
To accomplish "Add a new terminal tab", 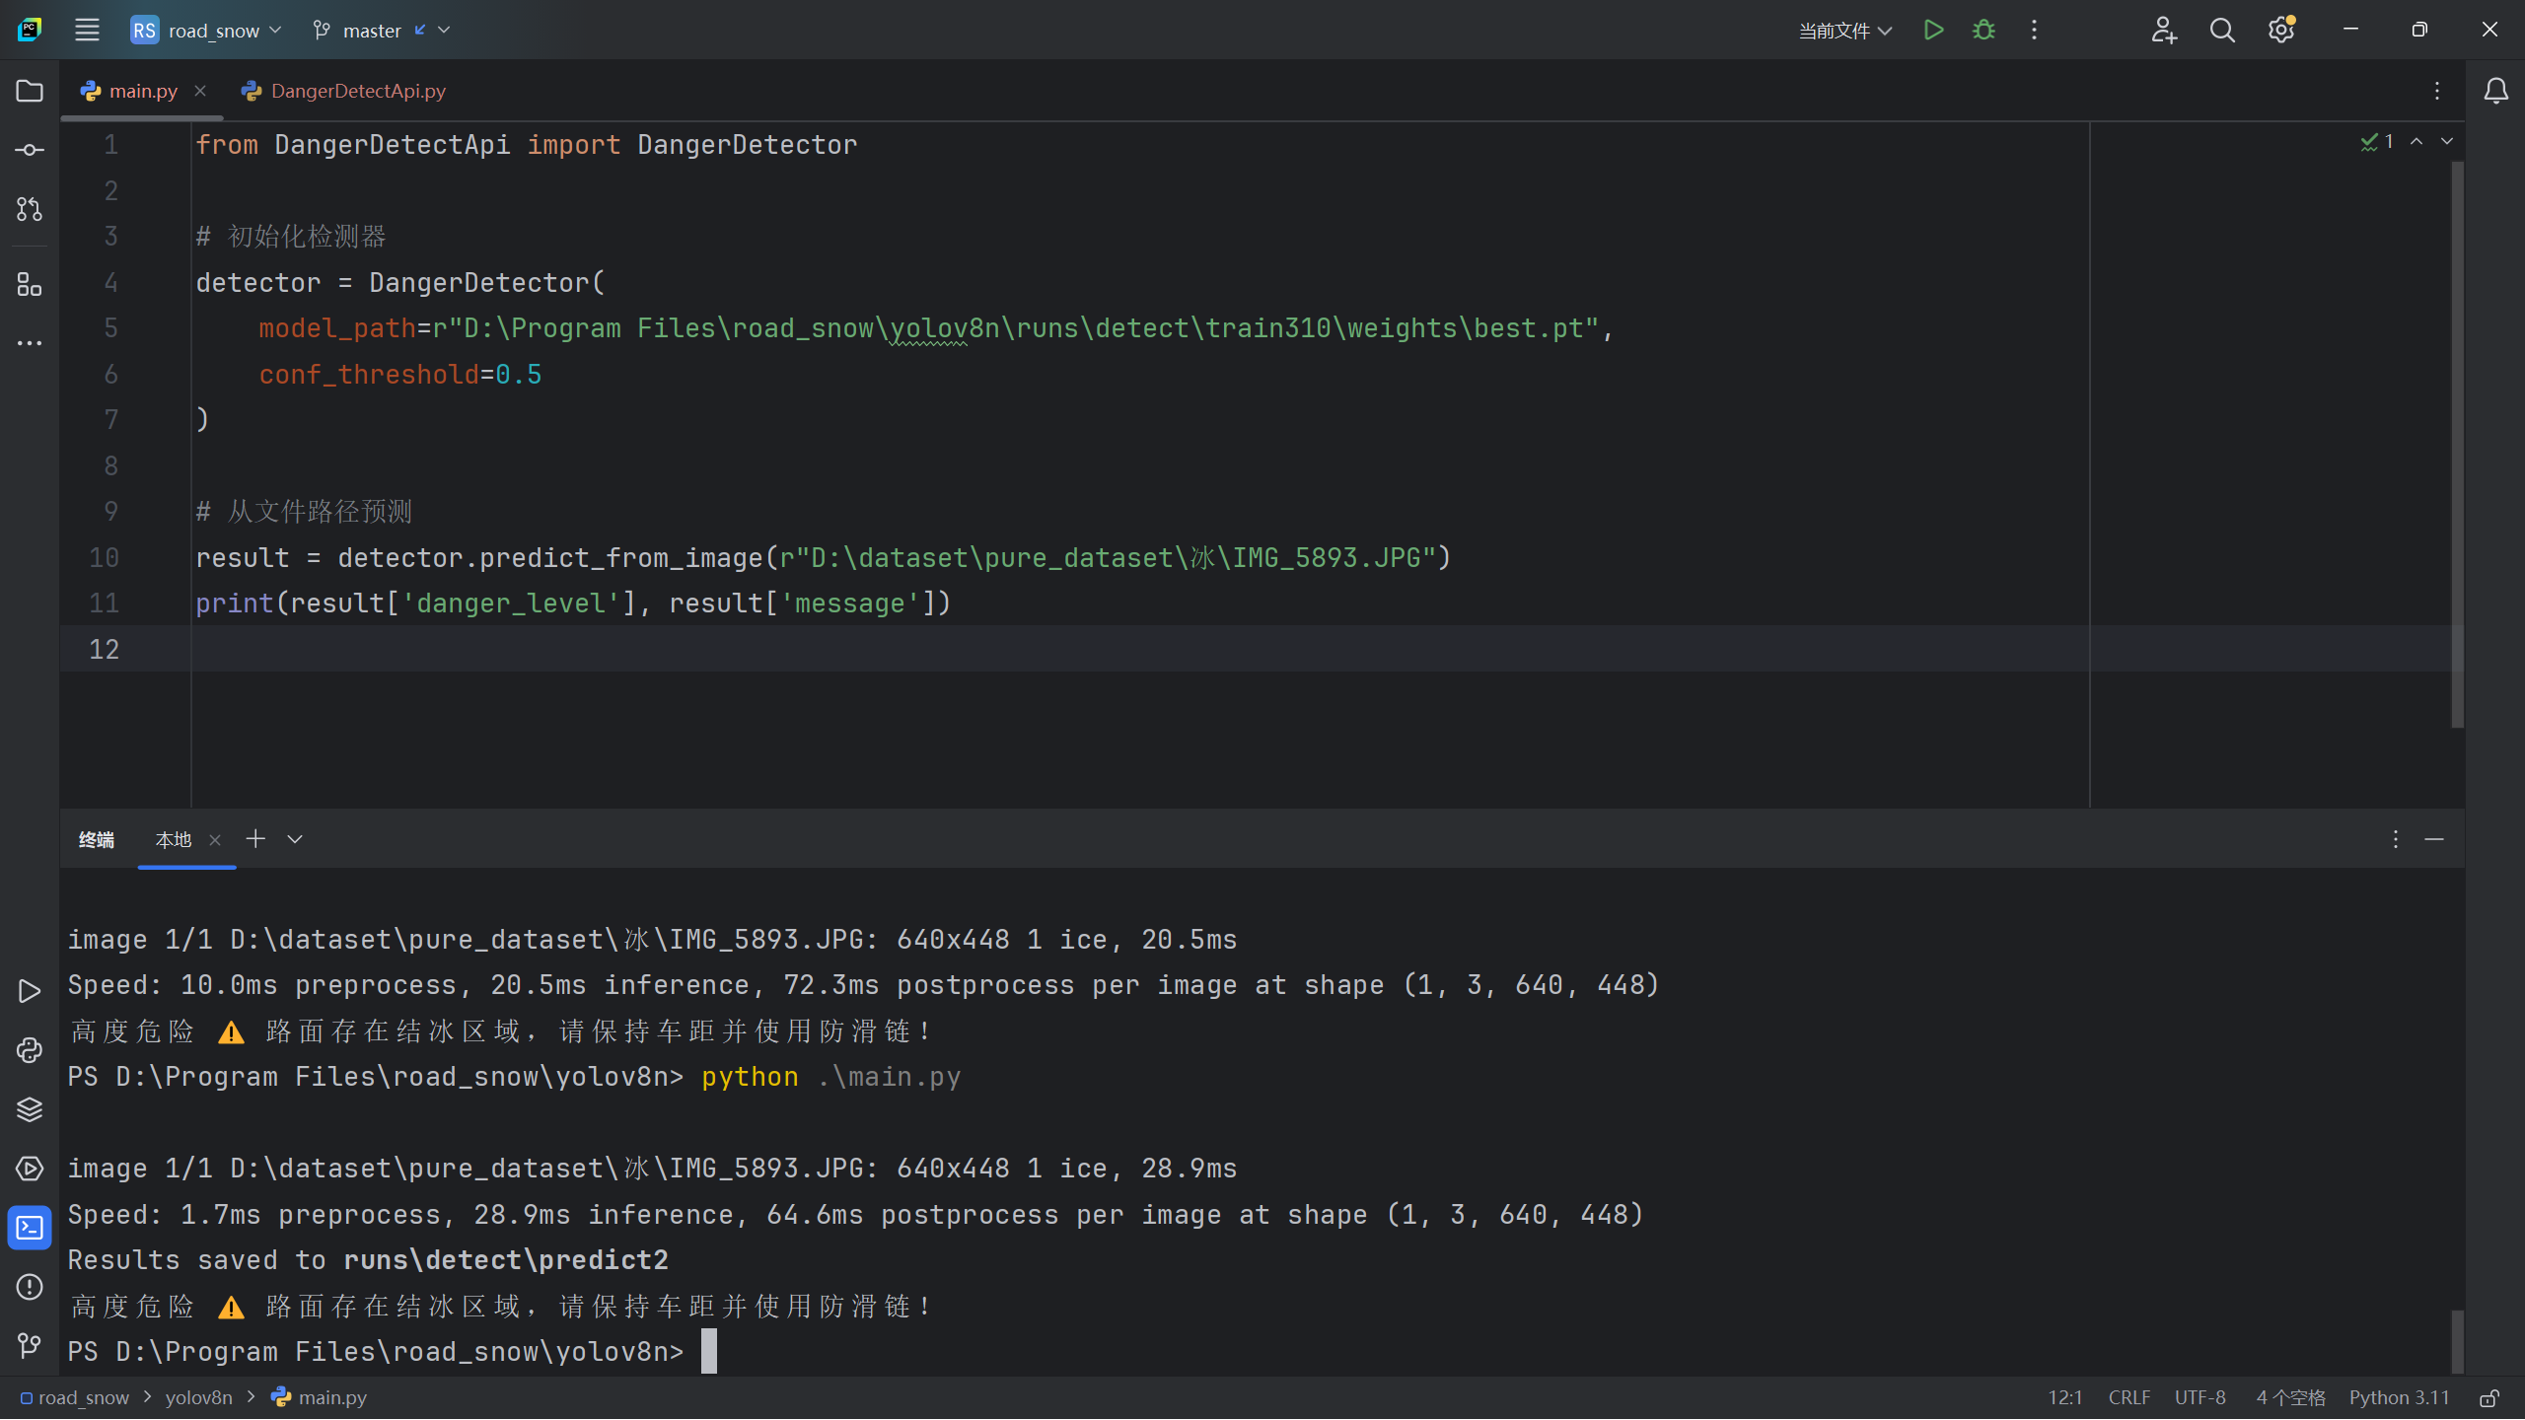I will [x=255, y=838].
